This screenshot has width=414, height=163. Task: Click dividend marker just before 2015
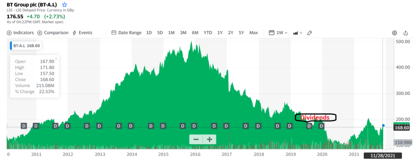point(163,126)
